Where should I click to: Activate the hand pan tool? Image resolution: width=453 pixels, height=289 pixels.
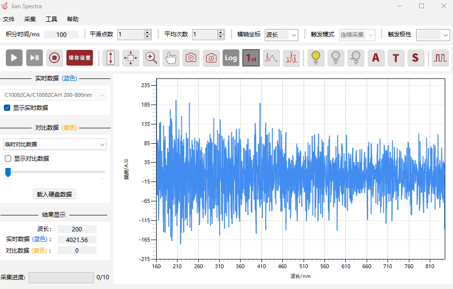[171, 58]
